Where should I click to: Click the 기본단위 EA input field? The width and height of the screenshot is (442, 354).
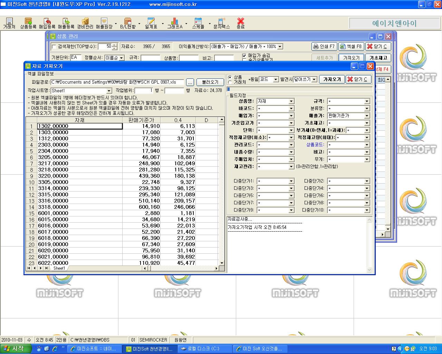pyautogui.click(x=76, y=57)
